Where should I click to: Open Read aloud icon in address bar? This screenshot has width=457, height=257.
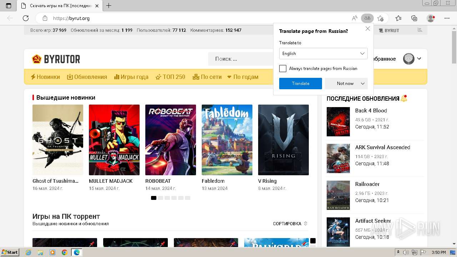point(355,18)
